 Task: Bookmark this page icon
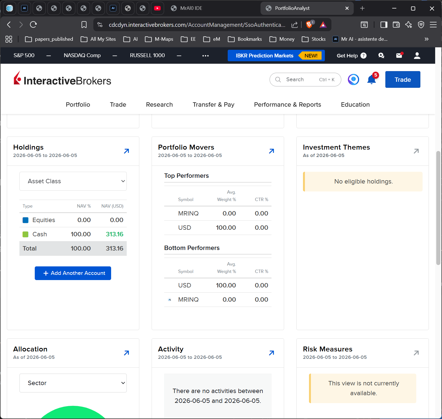84,25
